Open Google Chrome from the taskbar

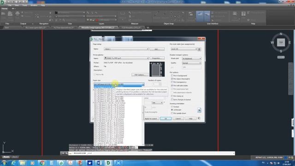(42, 163)
